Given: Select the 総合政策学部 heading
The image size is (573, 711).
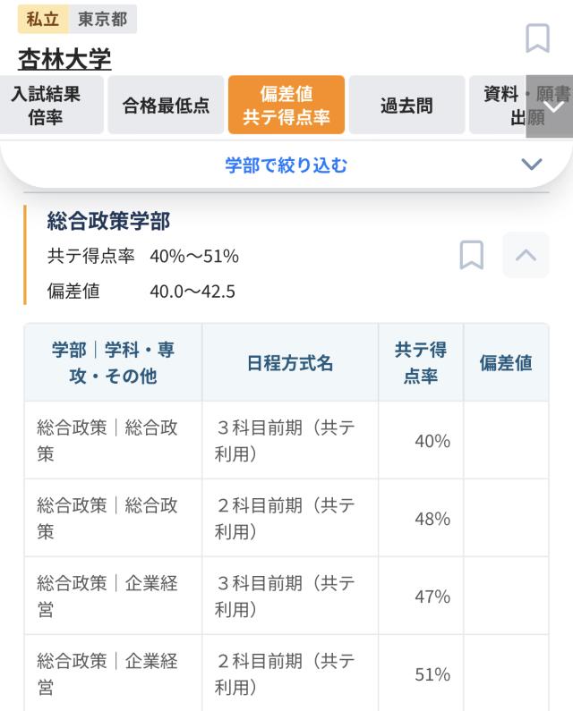Looking at the screenshot, I should tap(108, 221).
